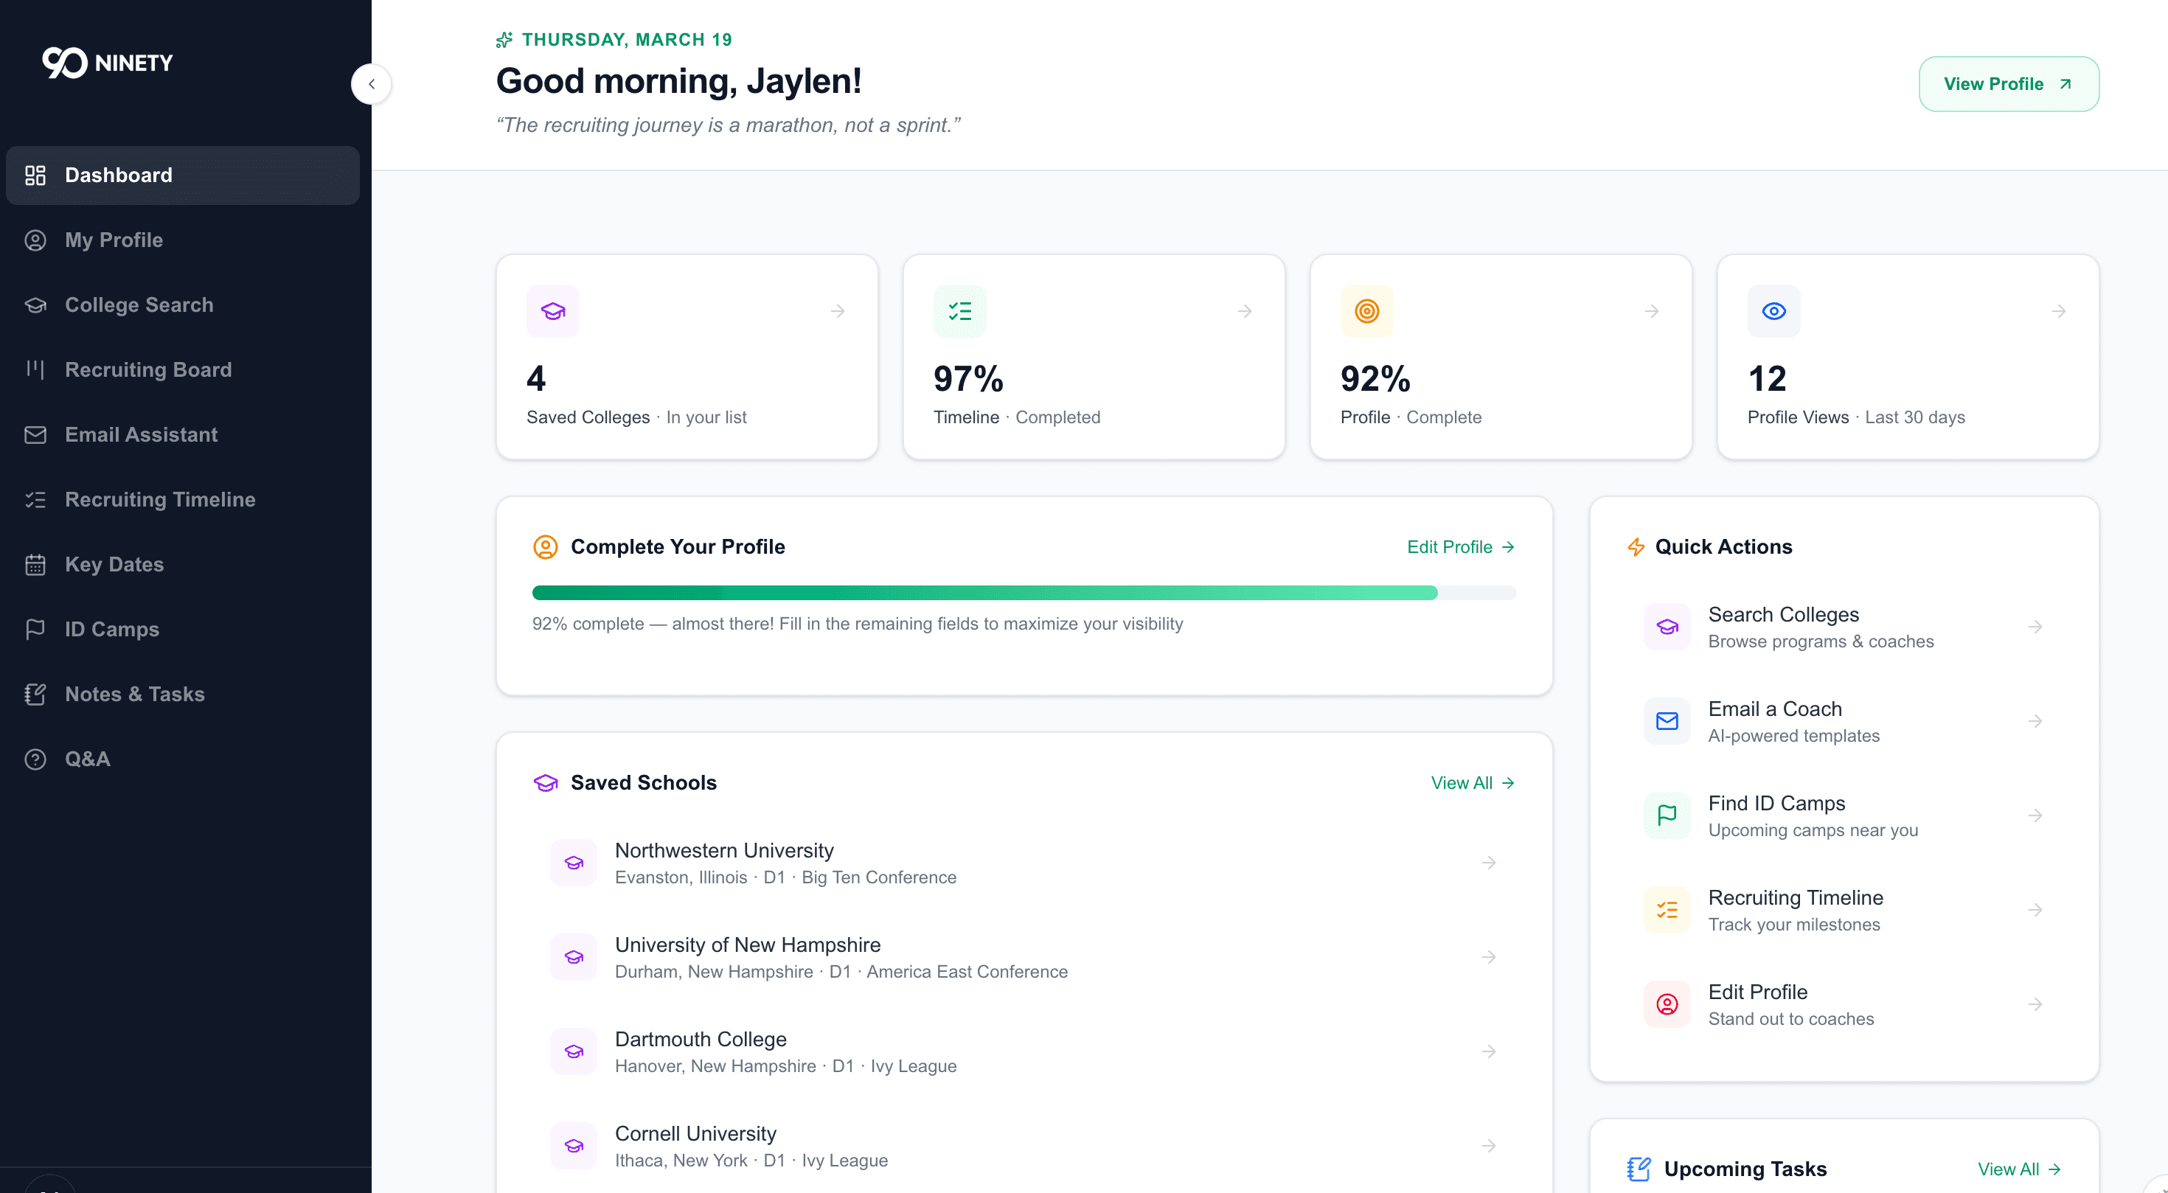Click the Profile target icon on 92% card
The width and height of the screenshot is (2168, 1193).
coord(1366,311)
